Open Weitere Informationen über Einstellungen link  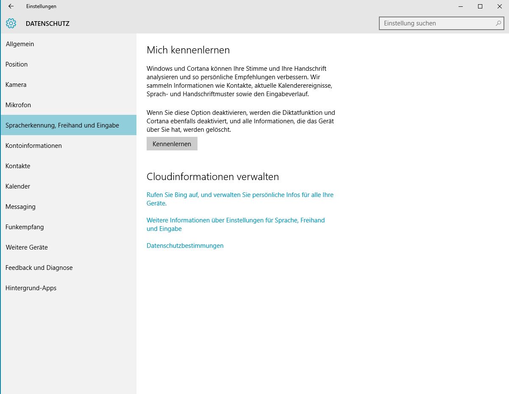236,225
